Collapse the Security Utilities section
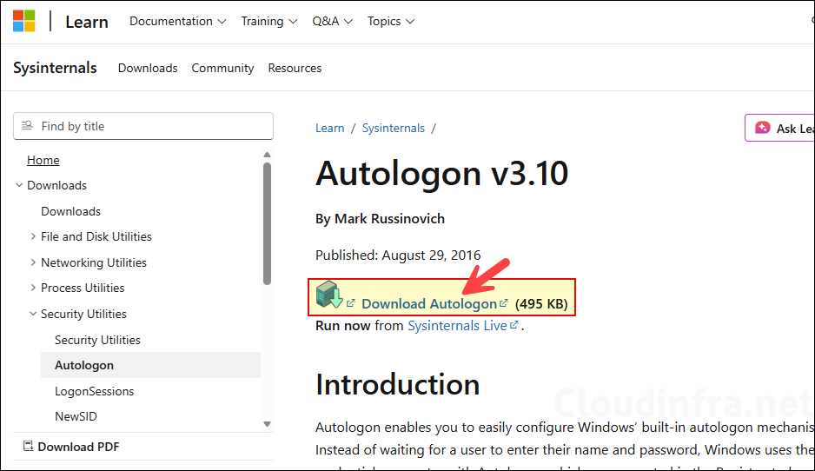 tap(33, 314)
